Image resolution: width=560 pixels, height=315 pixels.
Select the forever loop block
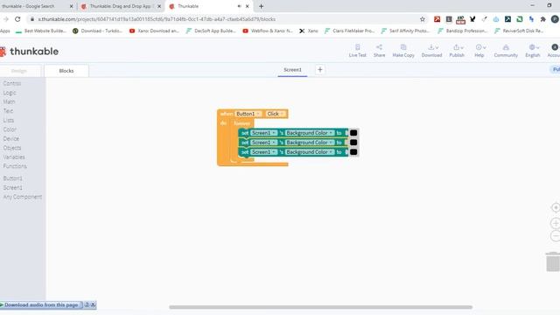241,123
